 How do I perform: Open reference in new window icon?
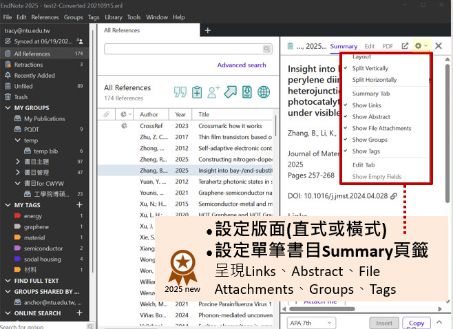pos(405,46)
